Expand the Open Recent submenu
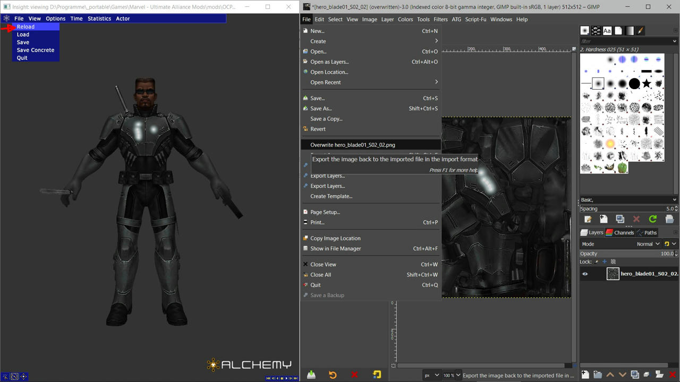 pyautogui.click(x=371, y=82)
